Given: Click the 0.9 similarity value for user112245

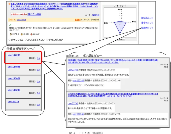Looking at the screenshot, I should tap(38, 58).
